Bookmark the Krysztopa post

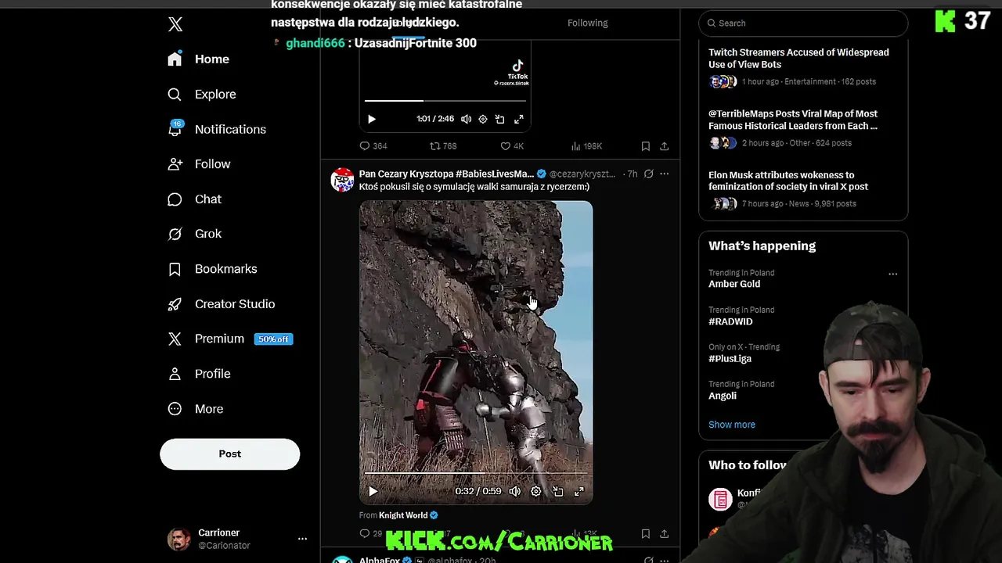tap(645, 533)
